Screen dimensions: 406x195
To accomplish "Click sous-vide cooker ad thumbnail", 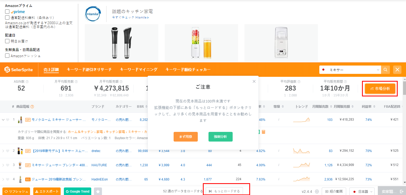I will click(x=122, y=43).
